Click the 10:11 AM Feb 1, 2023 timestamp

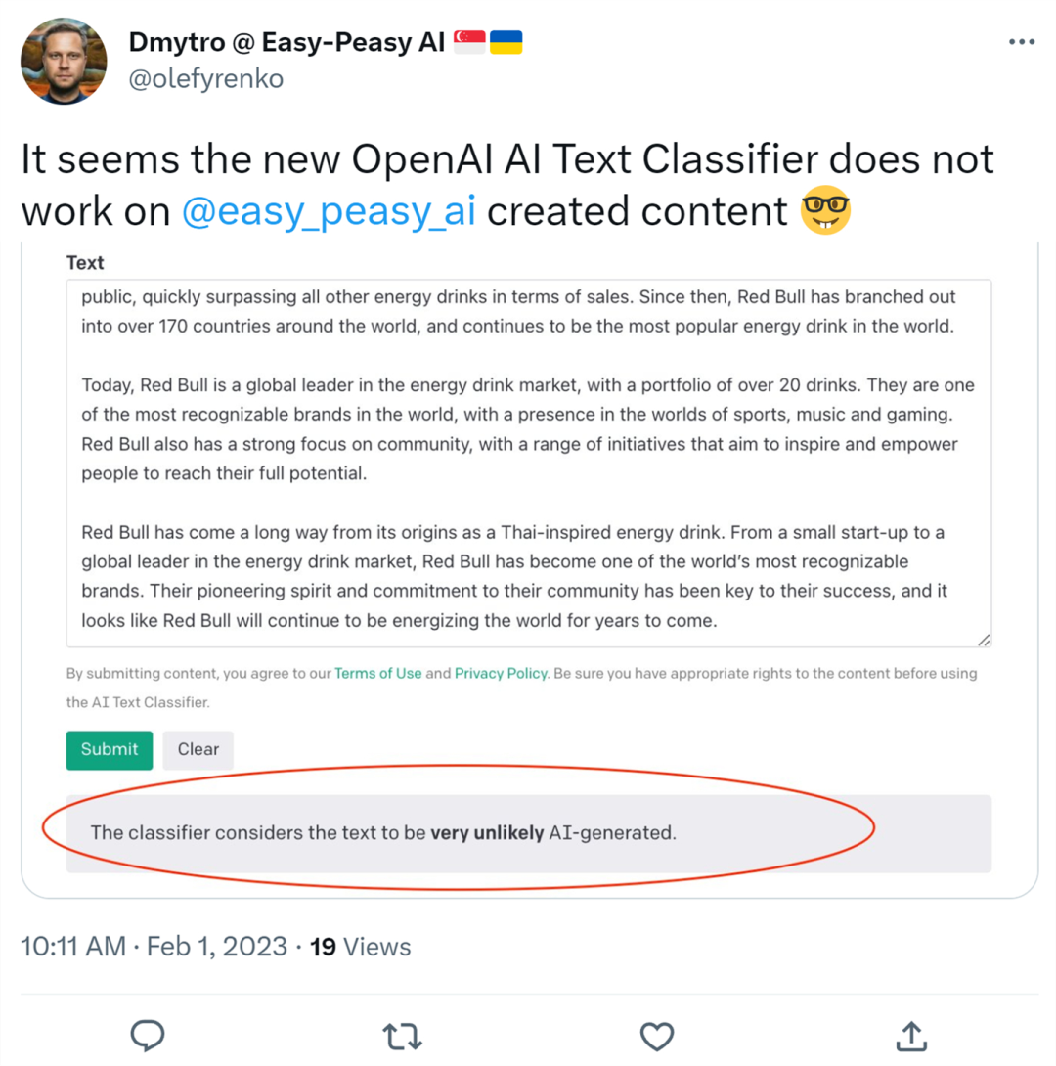[154, 947]
